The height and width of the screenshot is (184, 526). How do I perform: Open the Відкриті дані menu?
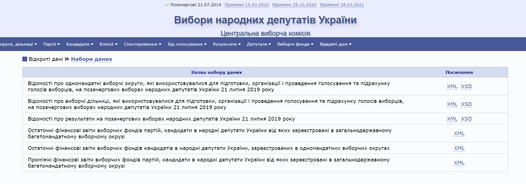(x=335, y=44)
